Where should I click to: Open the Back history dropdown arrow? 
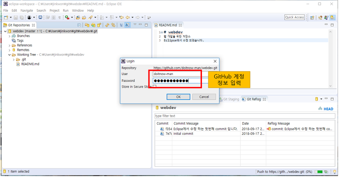pos(132,18)
